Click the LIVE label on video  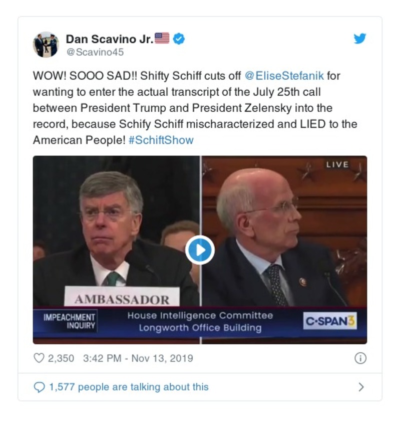click(x=337, y=164)
